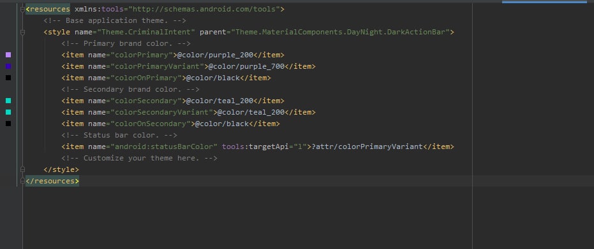Click the black swatch beside colorOnSecondary

[8, 124]
